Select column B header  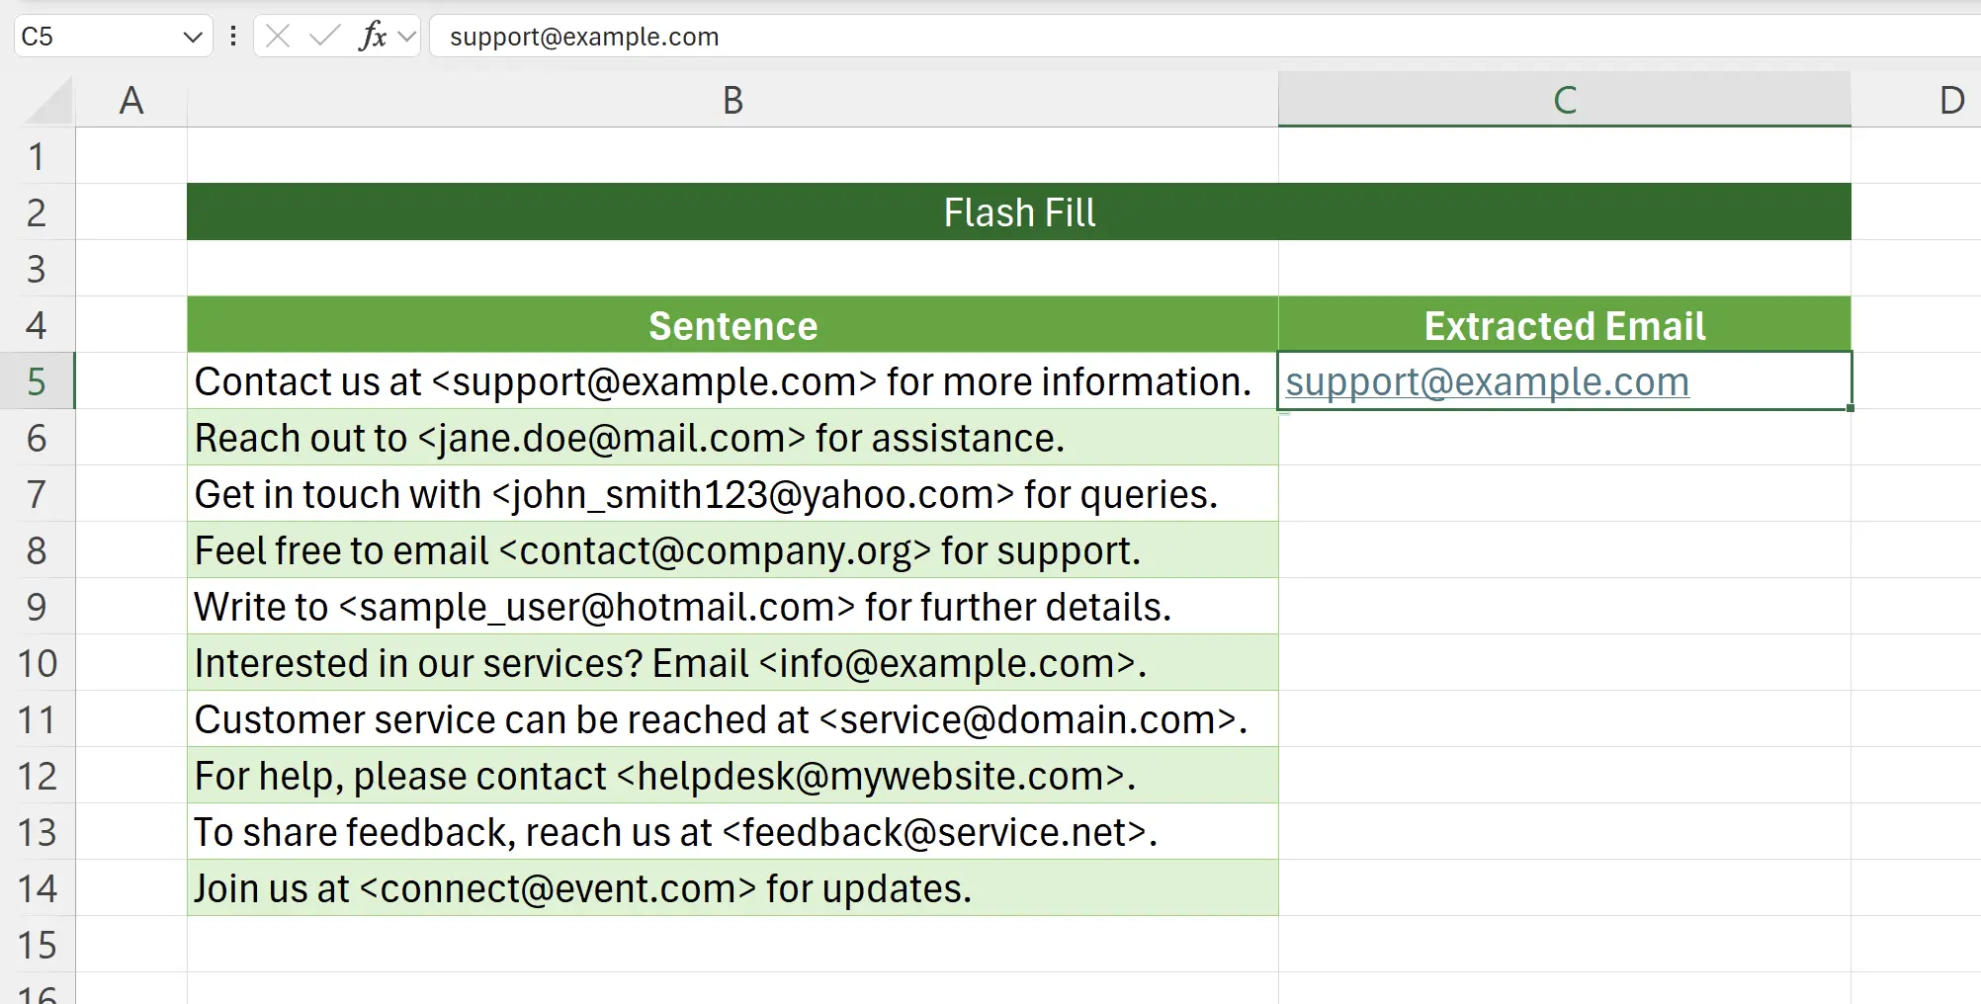(732, 99)
